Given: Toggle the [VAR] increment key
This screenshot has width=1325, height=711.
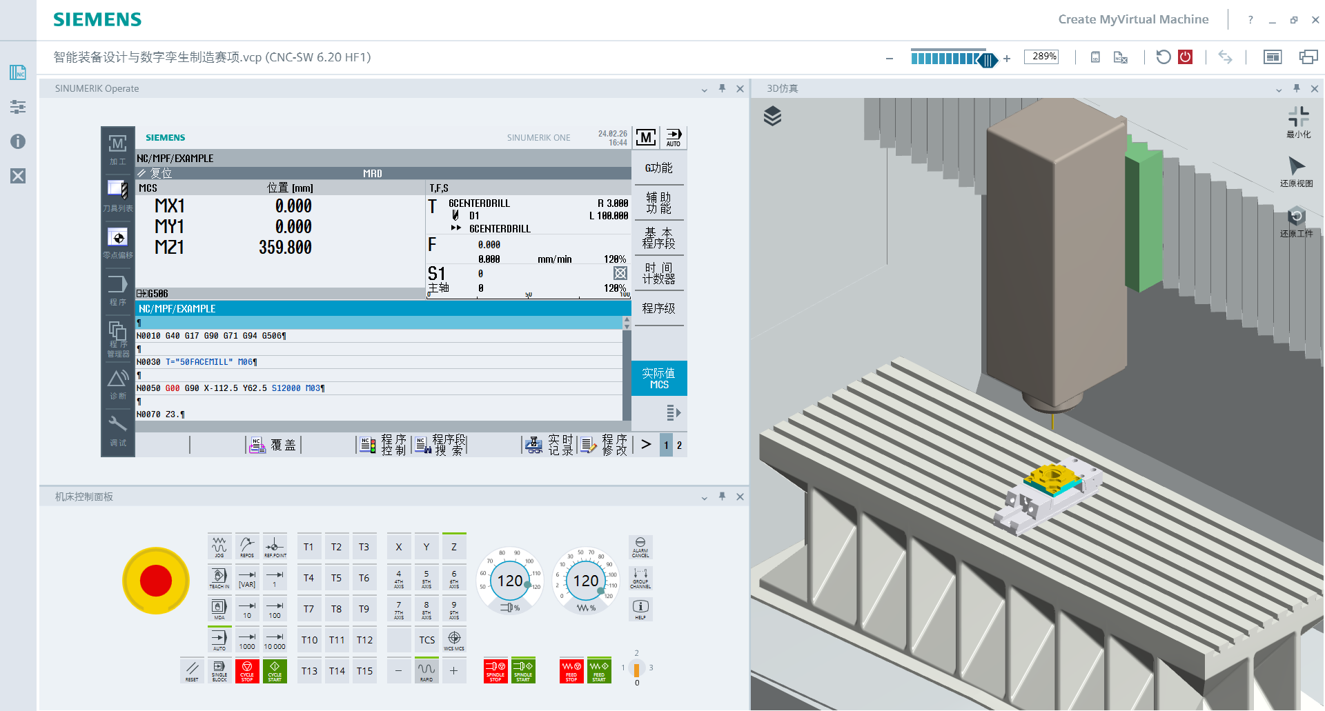Looking at the screenshot, I should point(247,578).
